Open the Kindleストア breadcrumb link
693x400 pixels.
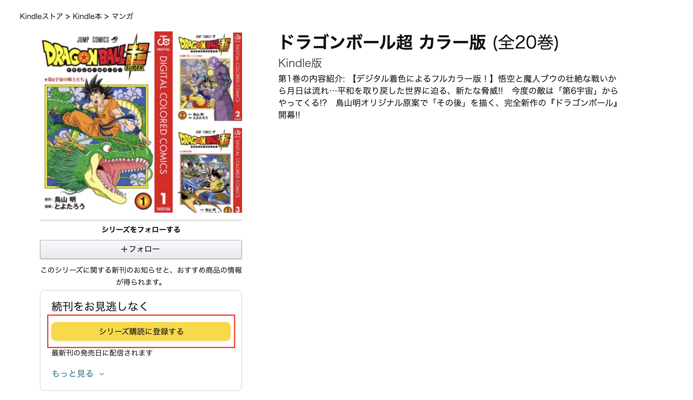point(41,16)
